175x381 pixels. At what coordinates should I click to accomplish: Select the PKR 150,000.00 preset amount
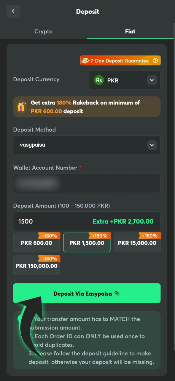[x=36, y=266]
